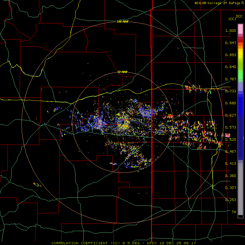Click the 0.680 color scale value

[231, 103]
